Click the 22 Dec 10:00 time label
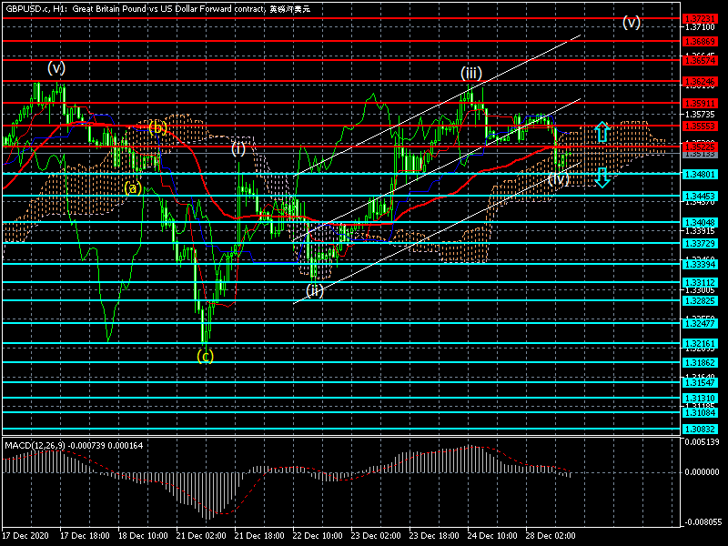Screen dimensions: 728x546 coord(318,535)
